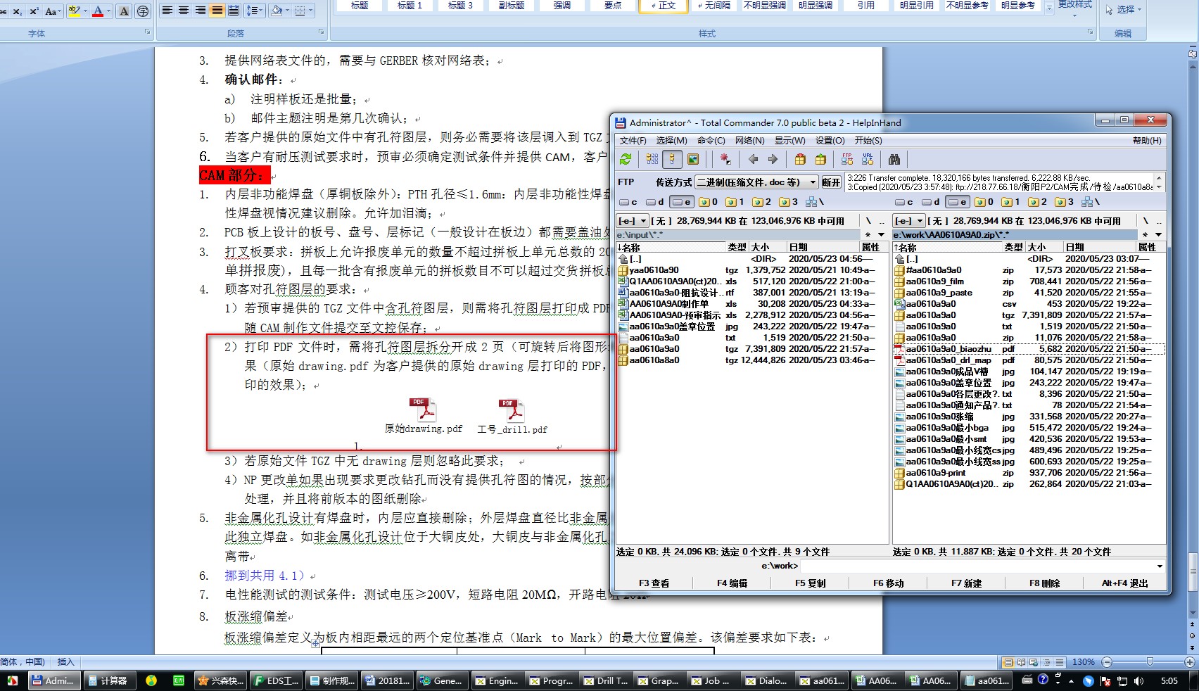Click Alt+F4 退出 button

1124,583
